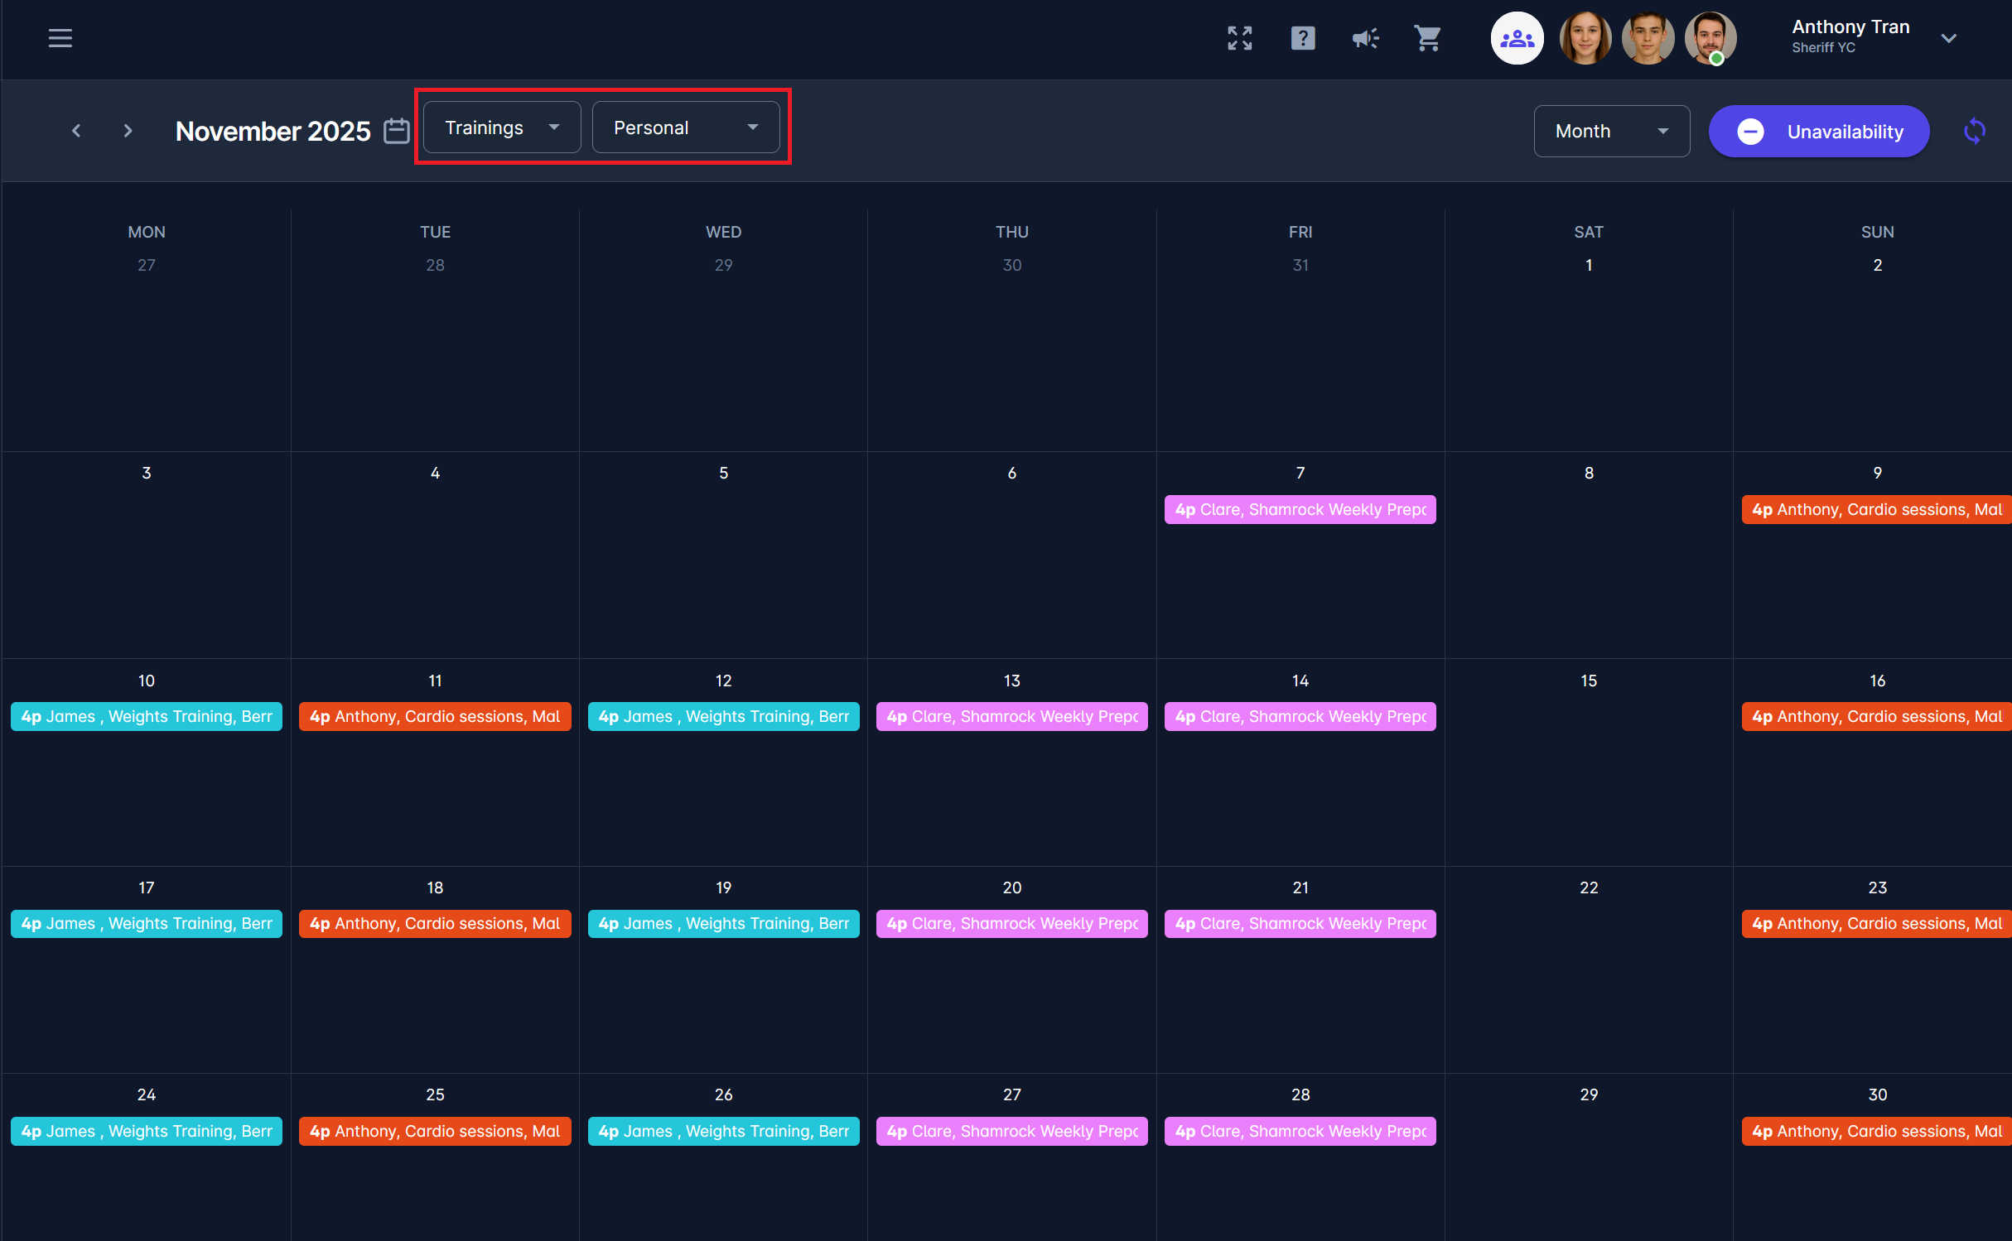2012x1241 pixels.
Task: Expand the Personal filter dropdown
Action: point(685,127)
